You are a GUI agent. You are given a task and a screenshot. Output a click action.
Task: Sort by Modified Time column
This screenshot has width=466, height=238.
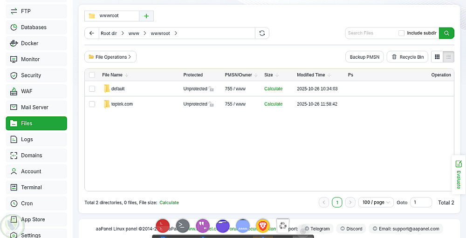(314, 75)
